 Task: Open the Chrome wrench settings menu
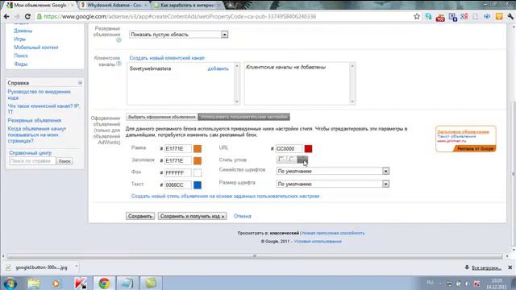[x=510, y=16]
